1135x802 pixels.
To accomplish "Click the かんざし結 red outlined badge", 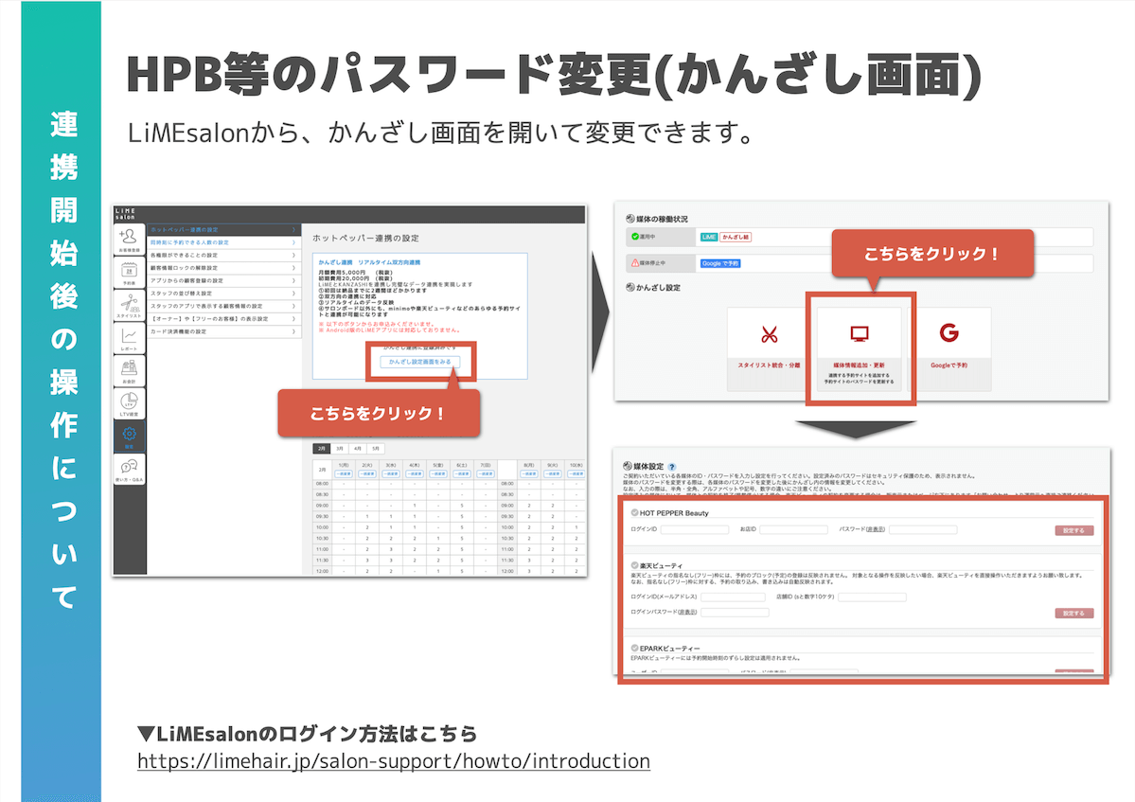I will click(x=736, y=238).
